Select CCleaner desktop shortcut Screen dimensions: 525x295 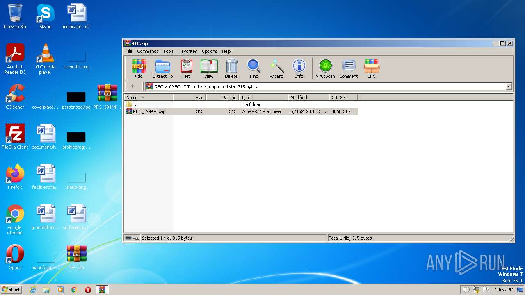tap(15, 97)
